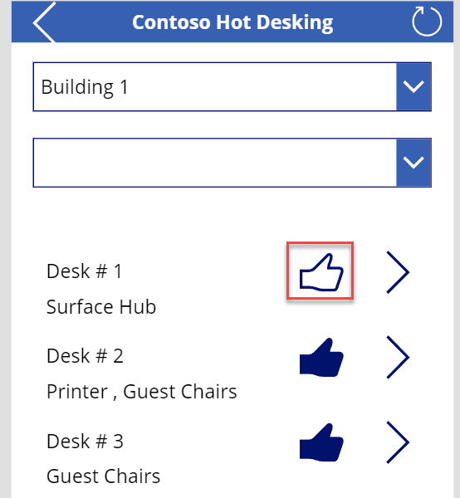
Task: Select the Desk # 3 title
Action: 85,442
